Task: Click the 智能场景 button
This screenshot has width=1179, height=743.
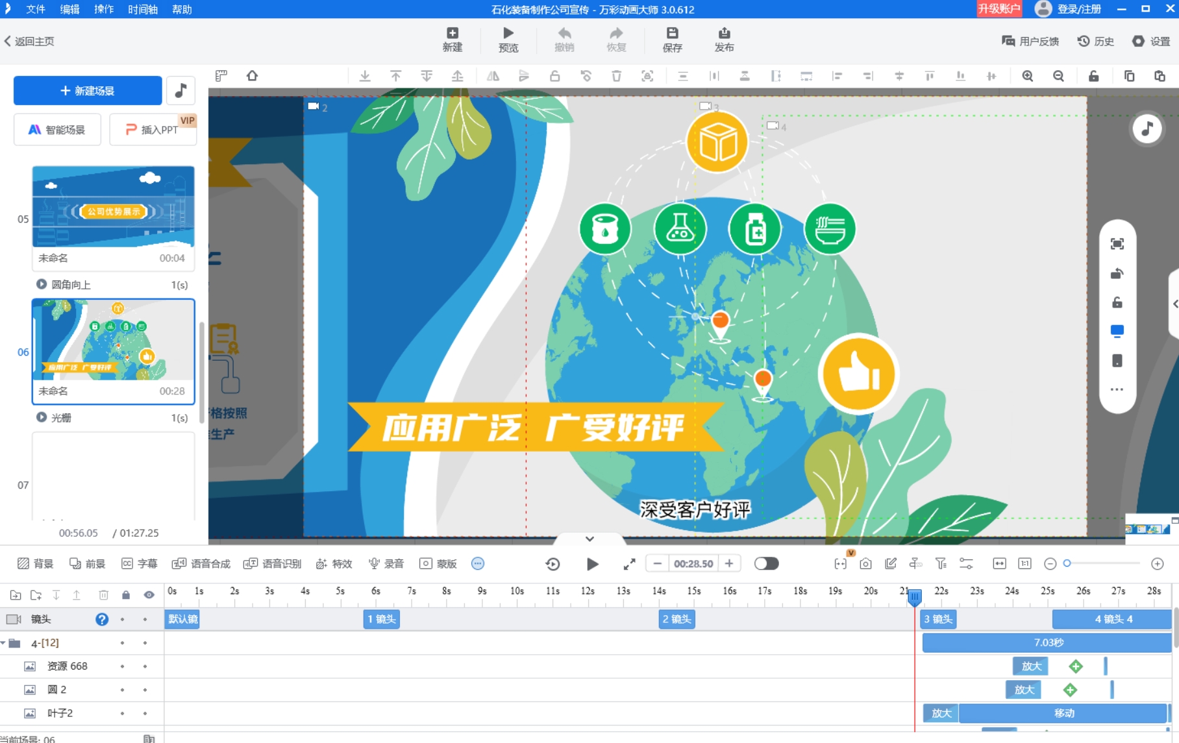Action: tap(57, 129)
